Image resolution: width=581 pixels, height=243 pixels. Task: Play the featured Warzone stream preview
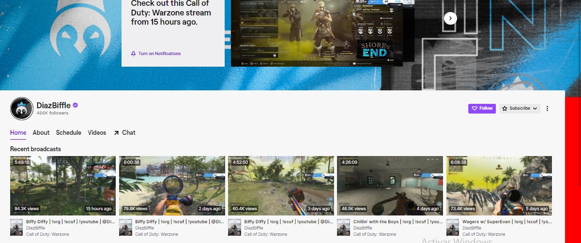coord(317,33)
